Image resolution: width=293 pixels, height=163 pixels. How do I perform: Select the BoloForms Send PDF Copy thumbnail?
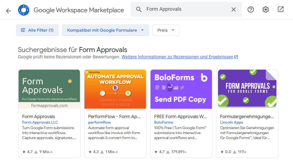(181, 89)
